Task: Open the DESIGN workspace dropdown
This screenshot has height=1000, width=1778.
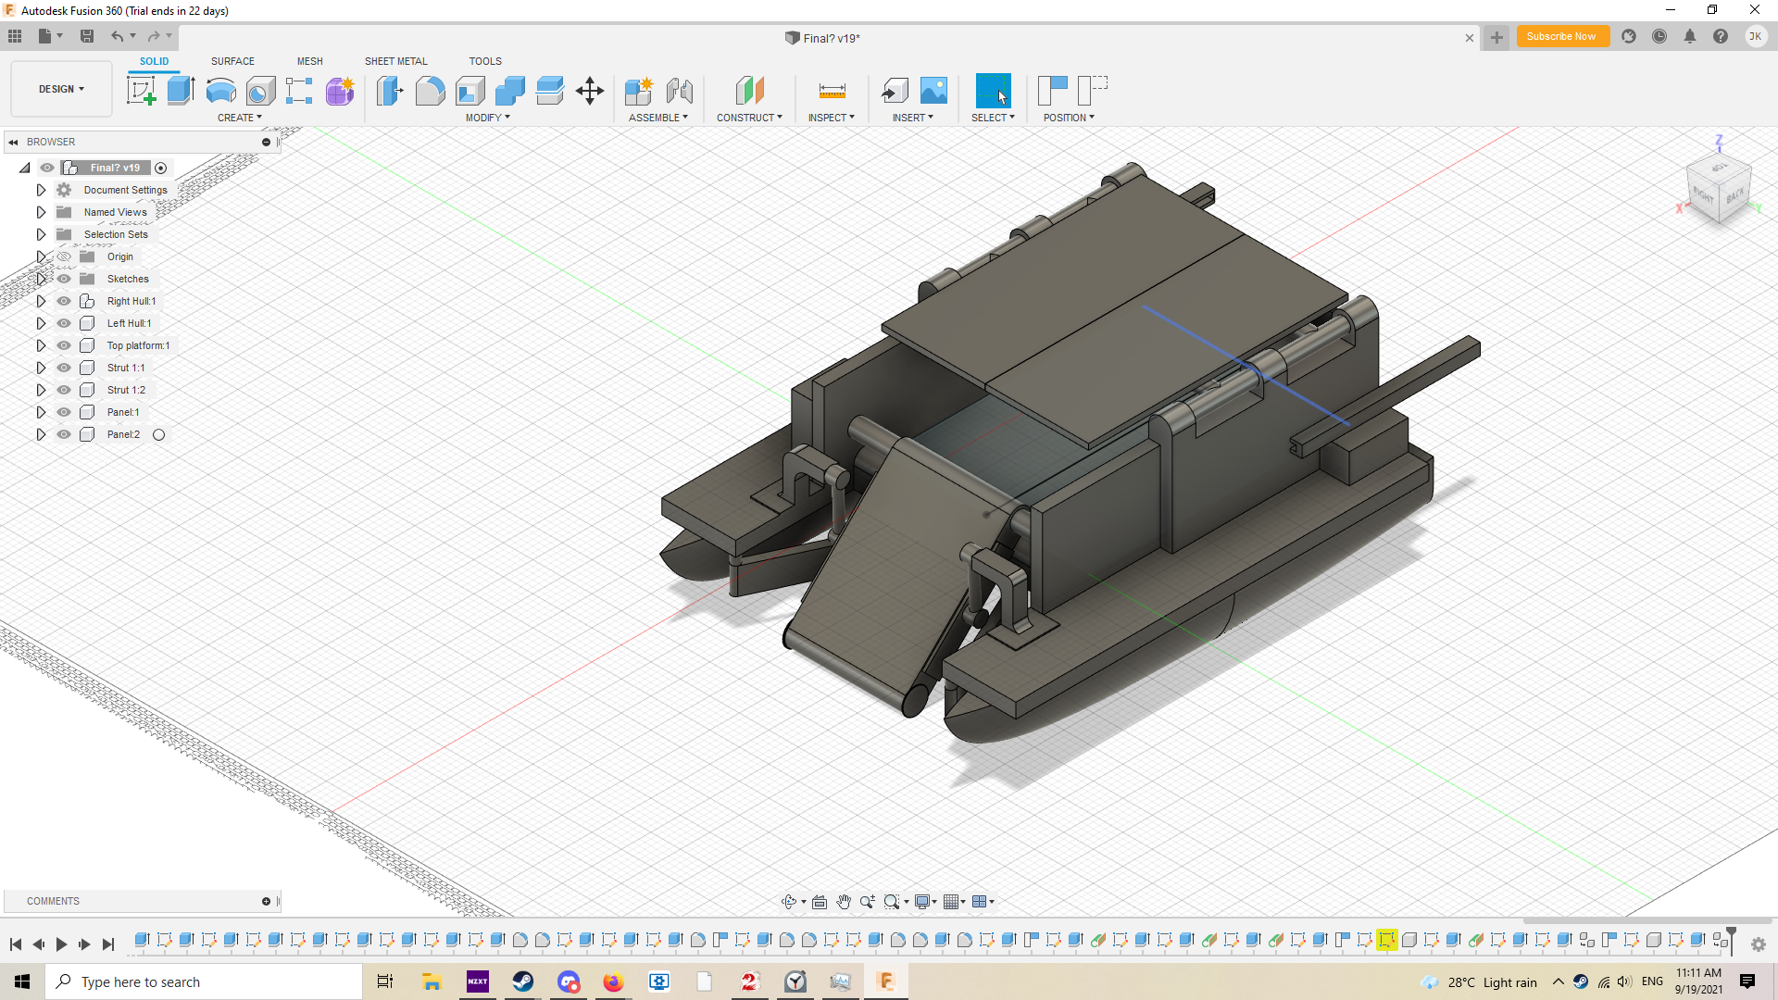Action: 61,89
